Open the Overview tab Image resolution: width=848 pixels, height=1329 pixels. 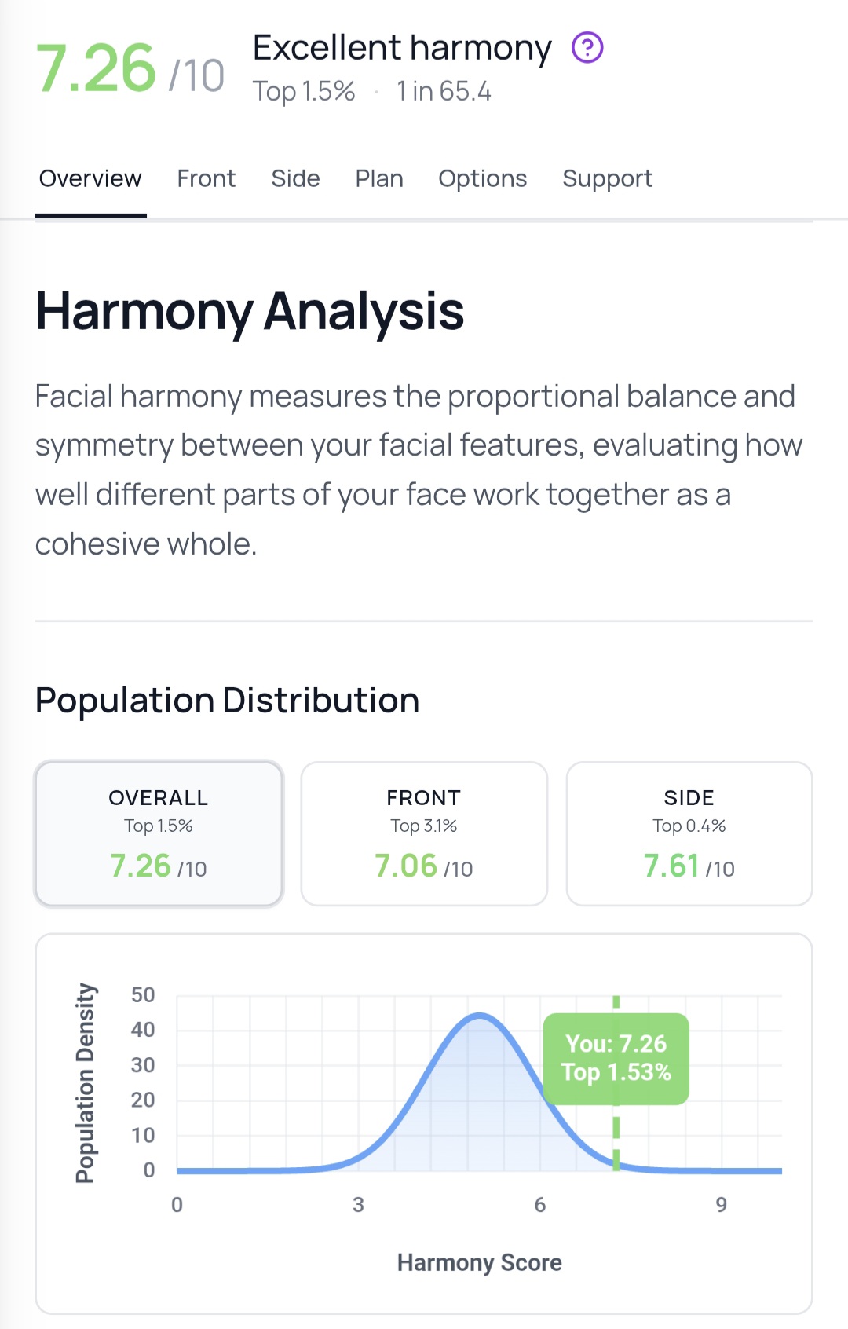pos(90,179)
